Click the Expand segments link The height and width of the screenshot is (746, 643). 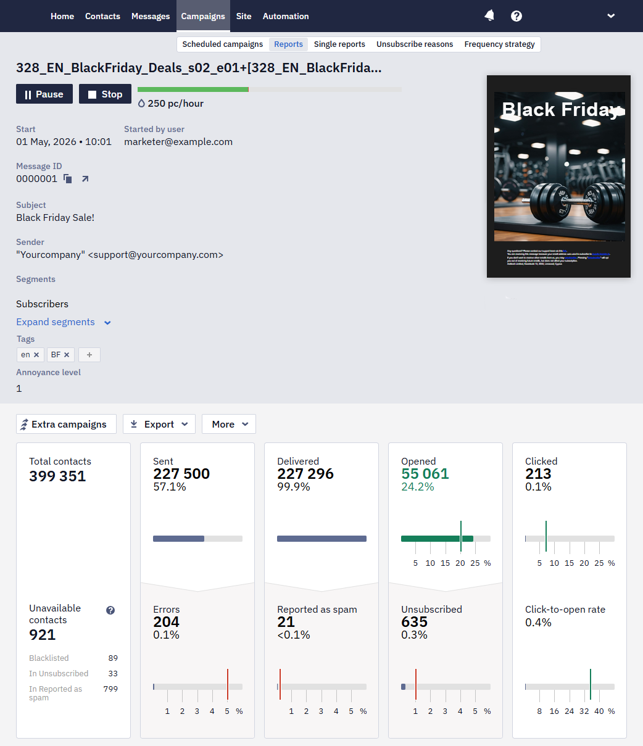coord(56,322)
